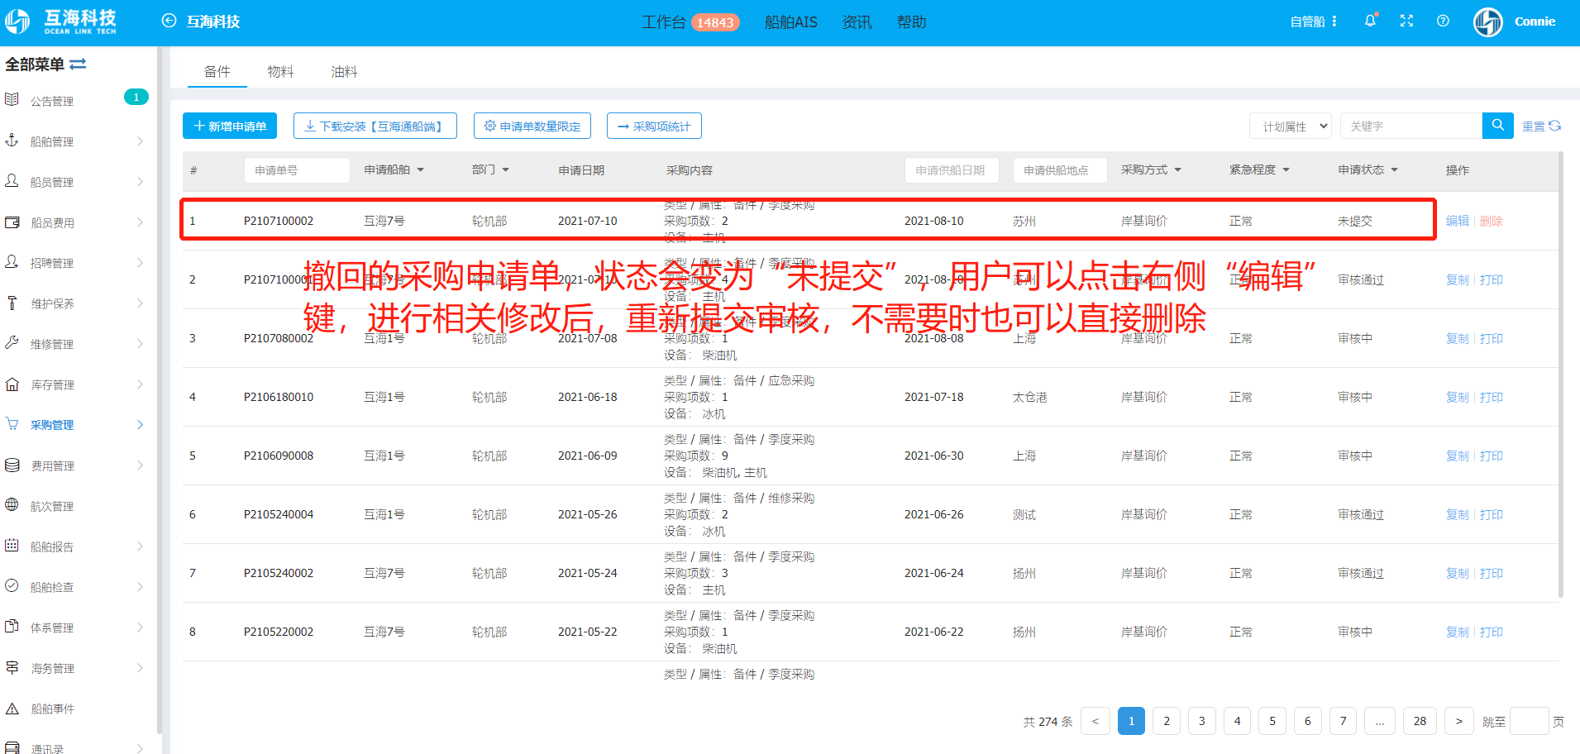Click the 船员费用 wallet icon
Viewport: 1580px width, 754px height.
tap(12, 222)
